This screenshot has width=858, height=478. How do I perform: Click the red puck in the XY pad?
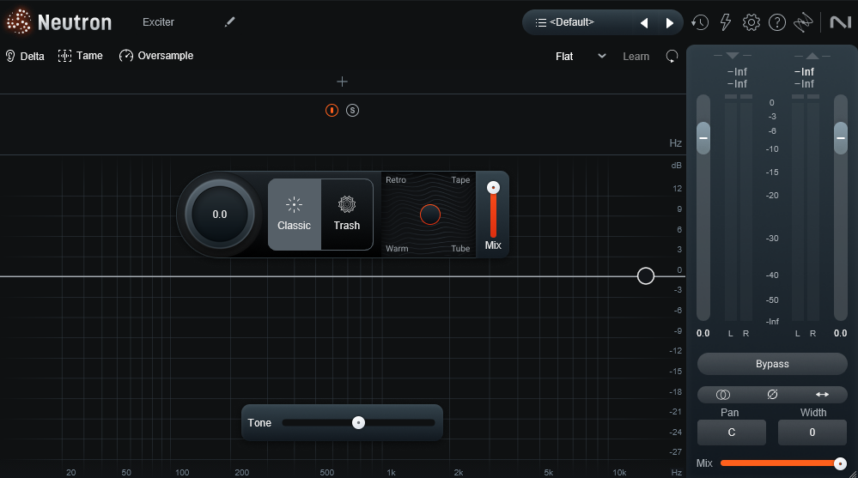(x=430, y=215)
